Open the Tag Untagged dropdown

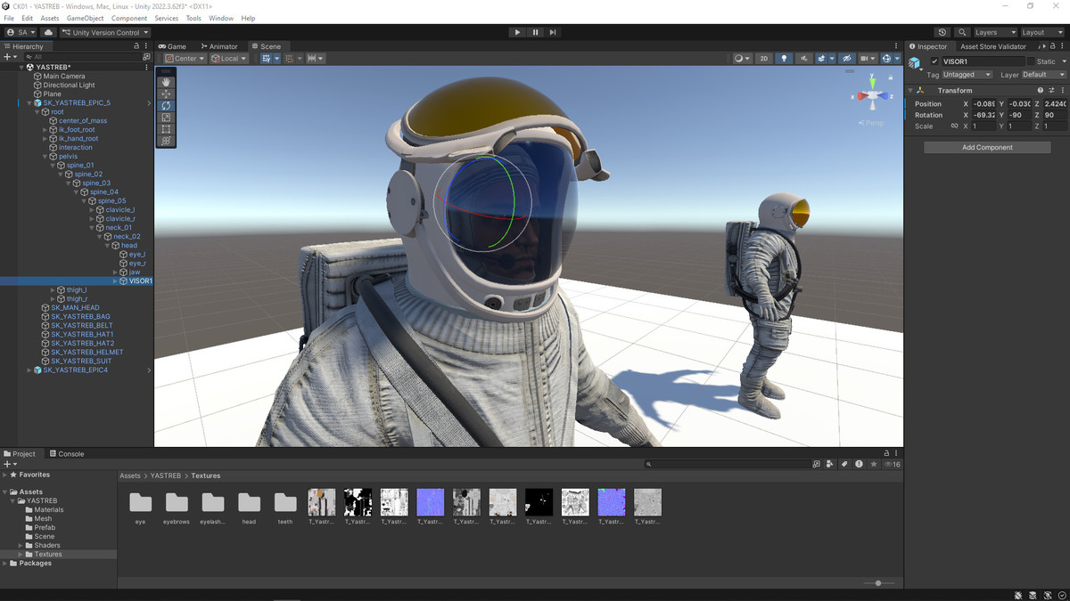pos(967,75)
